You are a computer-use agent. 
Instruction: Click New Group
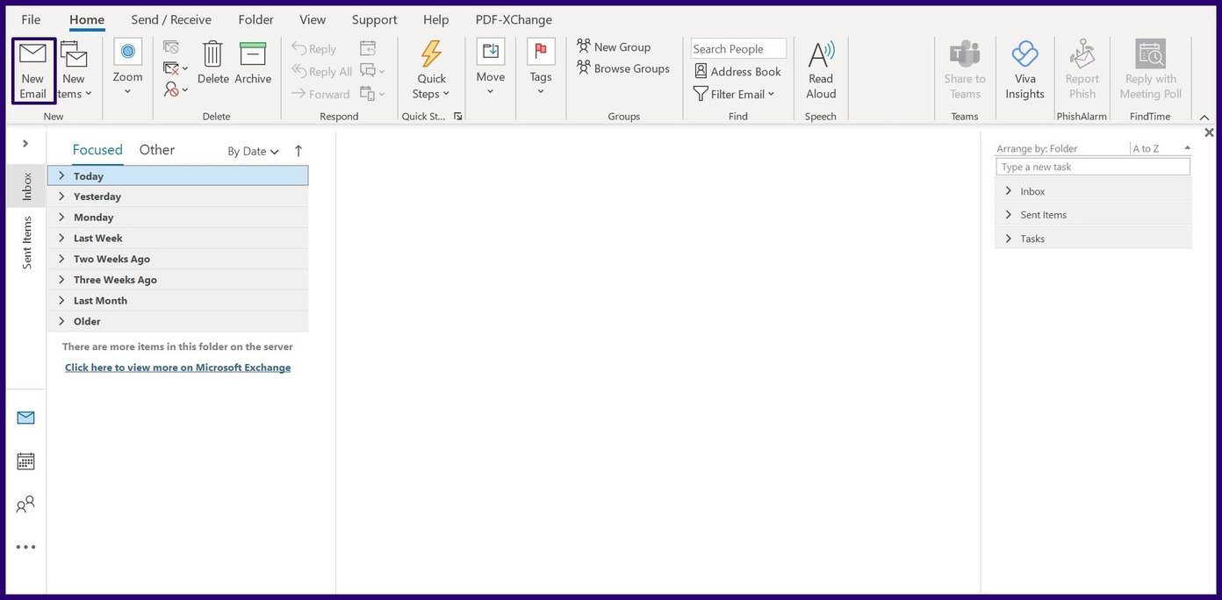[614, 46]
